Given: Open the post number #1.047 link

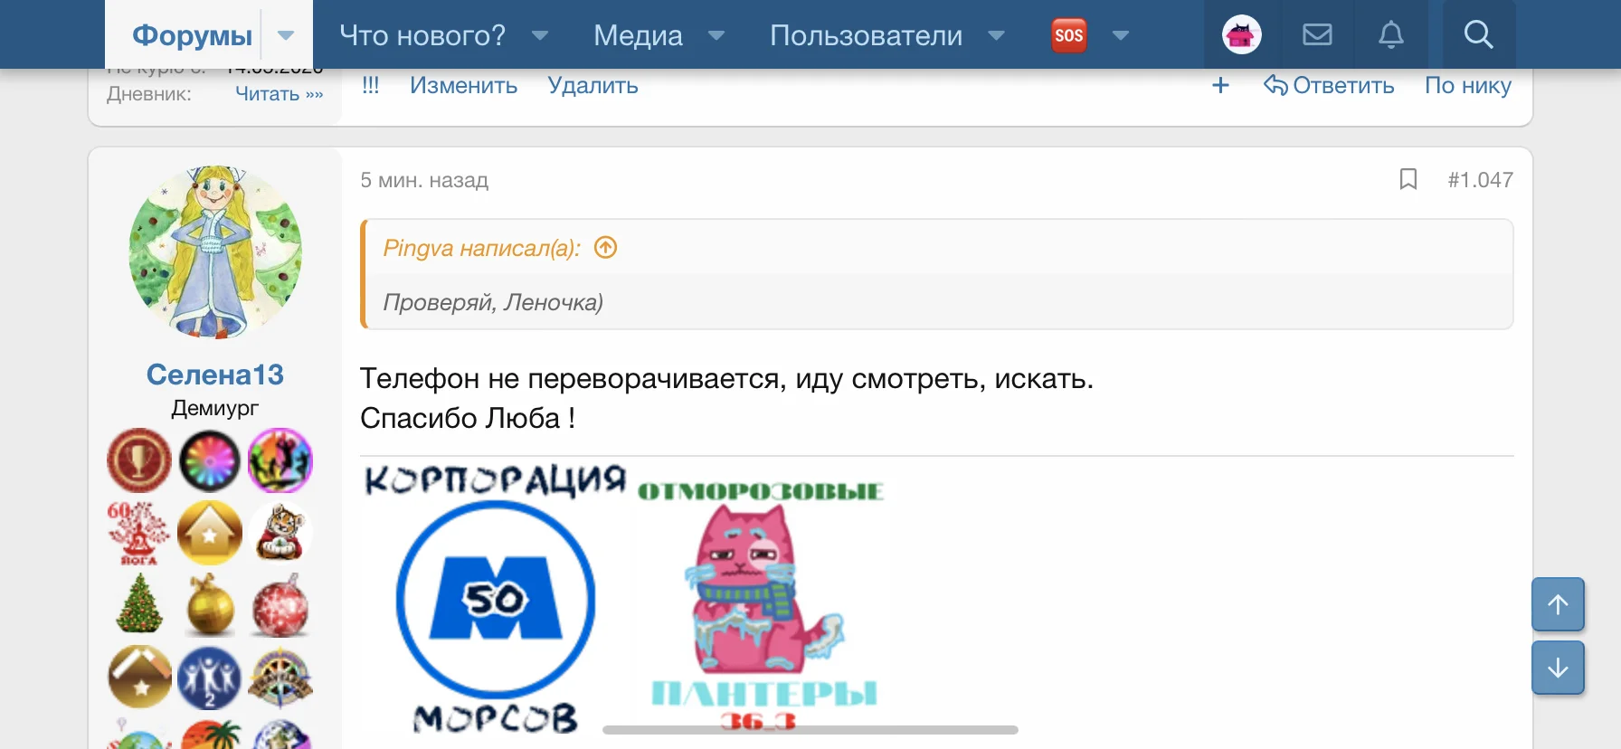Looking at the screenshot, I should [x=1480, y=180].
